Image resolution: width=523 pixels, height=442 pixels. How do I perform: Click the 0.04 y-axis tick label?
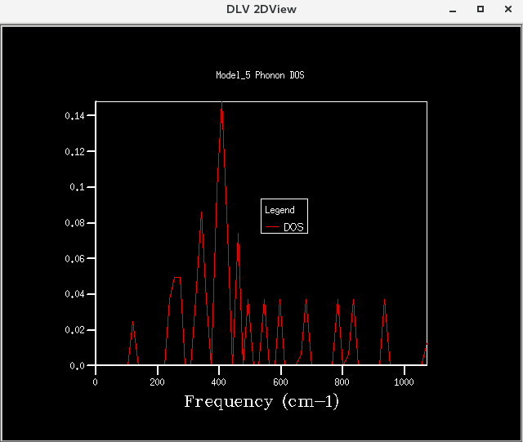[x=74, y=294]
